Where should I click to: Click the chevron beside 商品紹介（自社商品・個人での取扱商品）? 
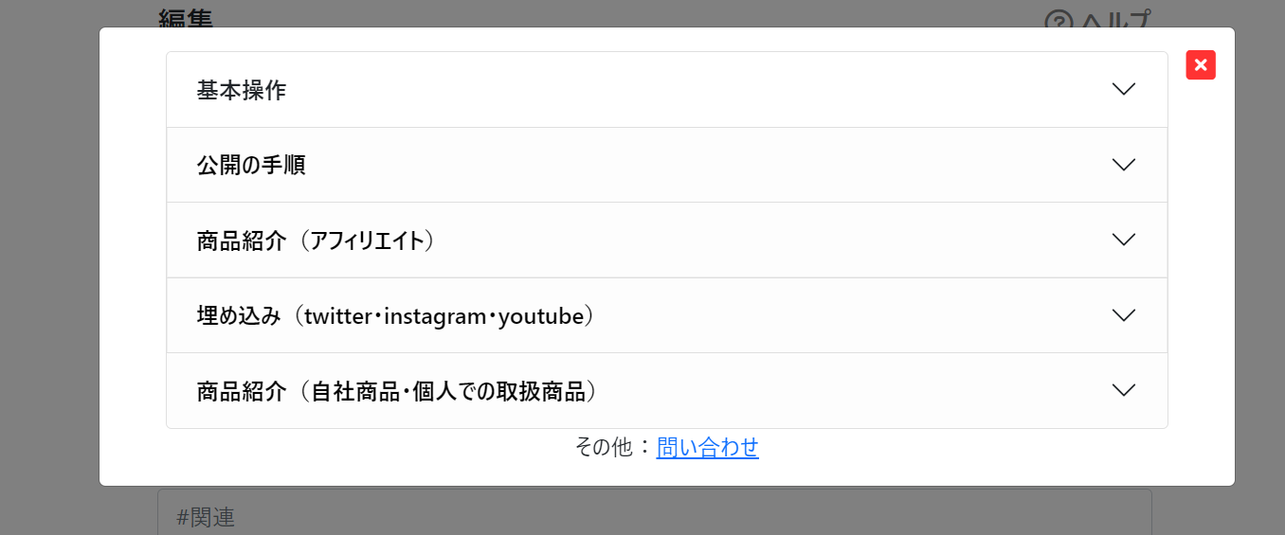coord(1123,390)
